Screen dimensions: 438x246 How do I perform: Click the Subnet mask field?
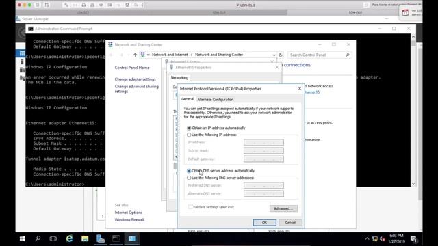pyautogui.click(x=263, y=150)
